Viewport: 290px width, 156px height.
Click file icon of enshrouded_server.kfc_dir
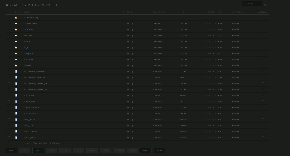coord(16,89)
